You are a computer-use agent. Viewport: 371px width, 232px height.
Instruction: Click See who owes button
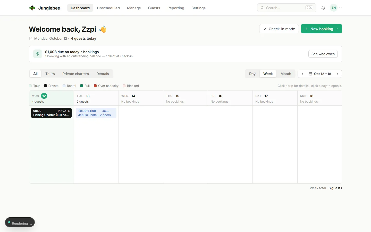[323, 54]
